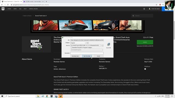Viewport: 175px width, 98px height.
Task: Open the Save As path dropdown
Action: point(100,45)
